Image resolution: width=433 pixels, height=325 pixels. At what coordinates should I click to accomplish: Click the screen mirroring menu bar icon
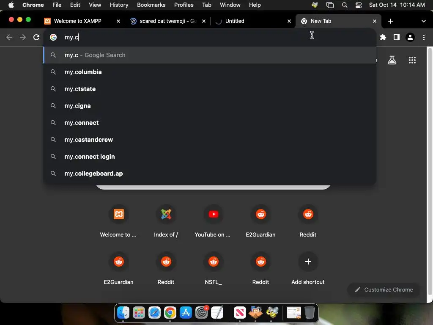(x=330, y=5)
